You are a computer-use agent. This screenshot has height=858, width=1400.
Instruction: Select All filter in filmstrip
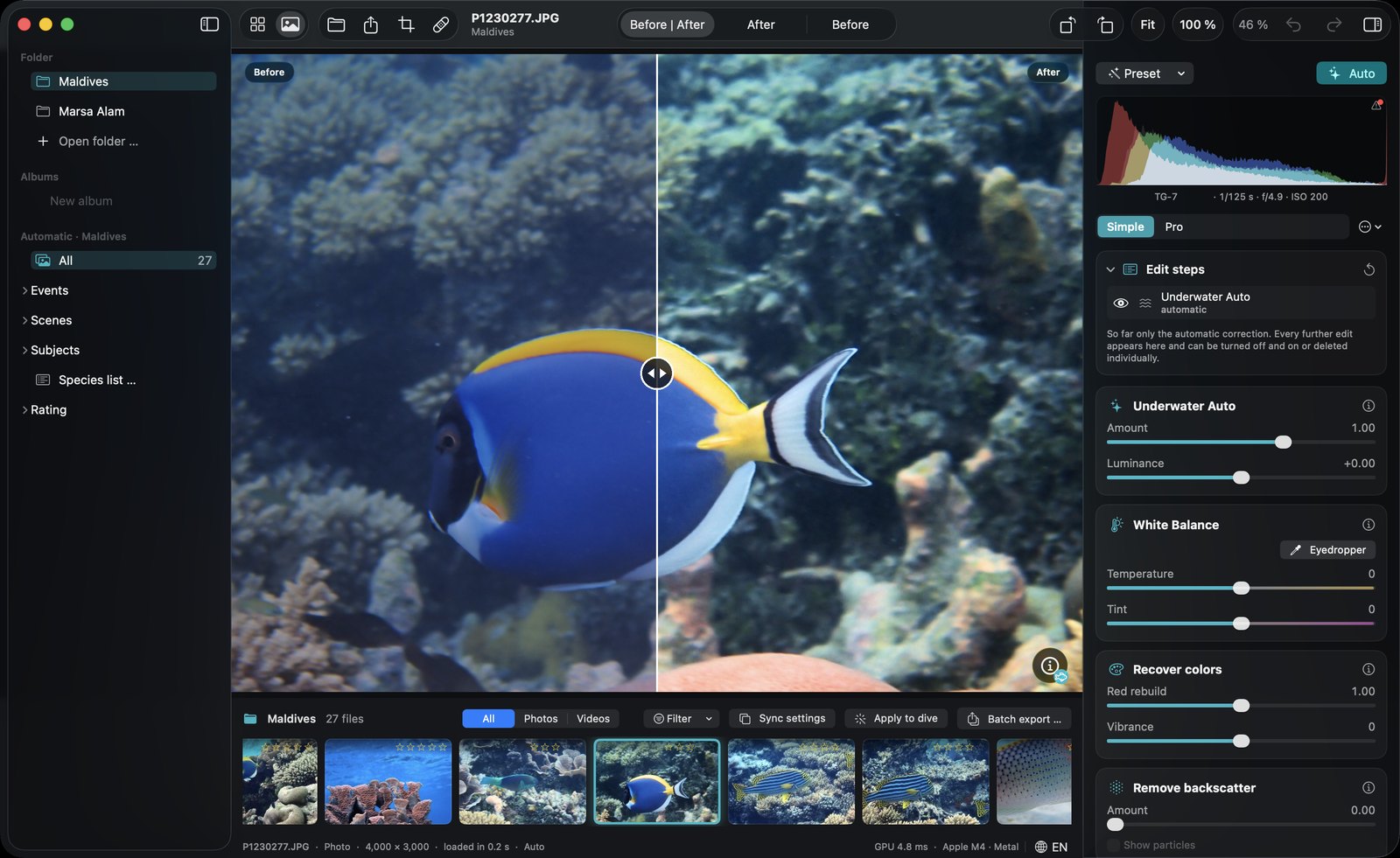488,719
